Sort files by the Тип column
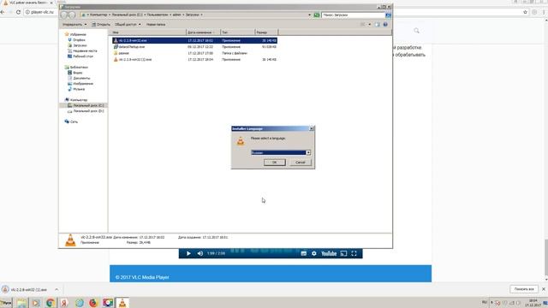548x308 pixels. click(238, 33)
